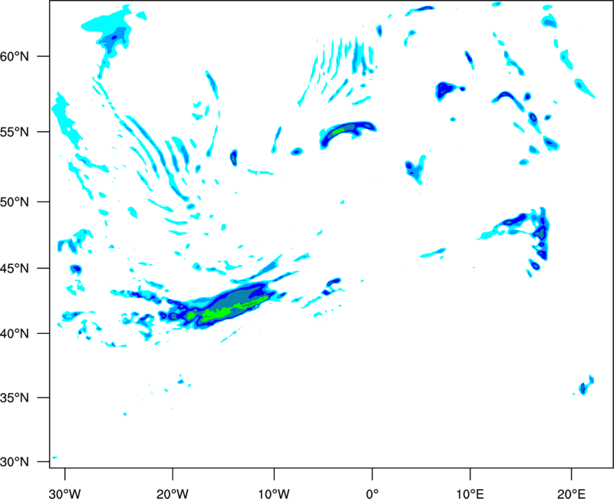
Task: Click the 20°W longitude label
Action: 173,494
